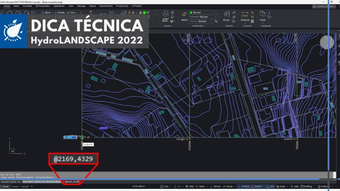Click the Dimension tool icon
This screenshot has width=340, height=191.
tap(103, 14)
